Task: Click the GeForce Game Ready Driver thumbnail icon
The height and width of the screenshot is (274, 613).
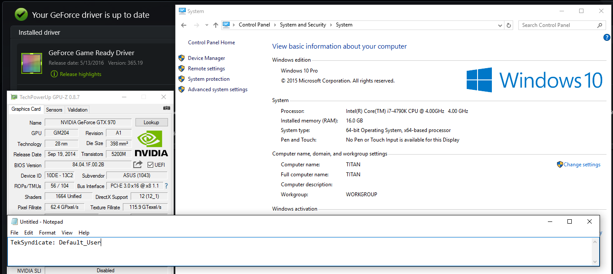Action: (x=32, y=63)
